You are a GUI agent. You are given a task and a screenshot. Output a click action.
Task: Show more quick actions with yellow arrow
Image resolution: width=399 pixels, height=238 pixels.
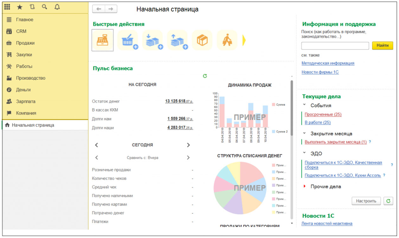(244, 40)
